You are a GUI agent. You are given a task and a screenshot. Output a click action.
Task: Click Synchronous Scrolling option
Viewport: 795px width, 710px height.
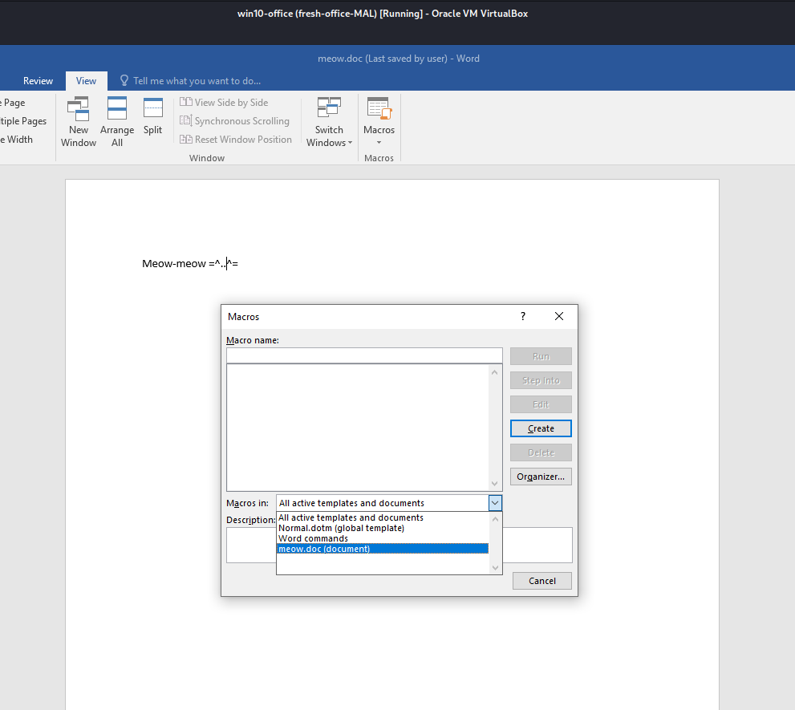(235, 120)
